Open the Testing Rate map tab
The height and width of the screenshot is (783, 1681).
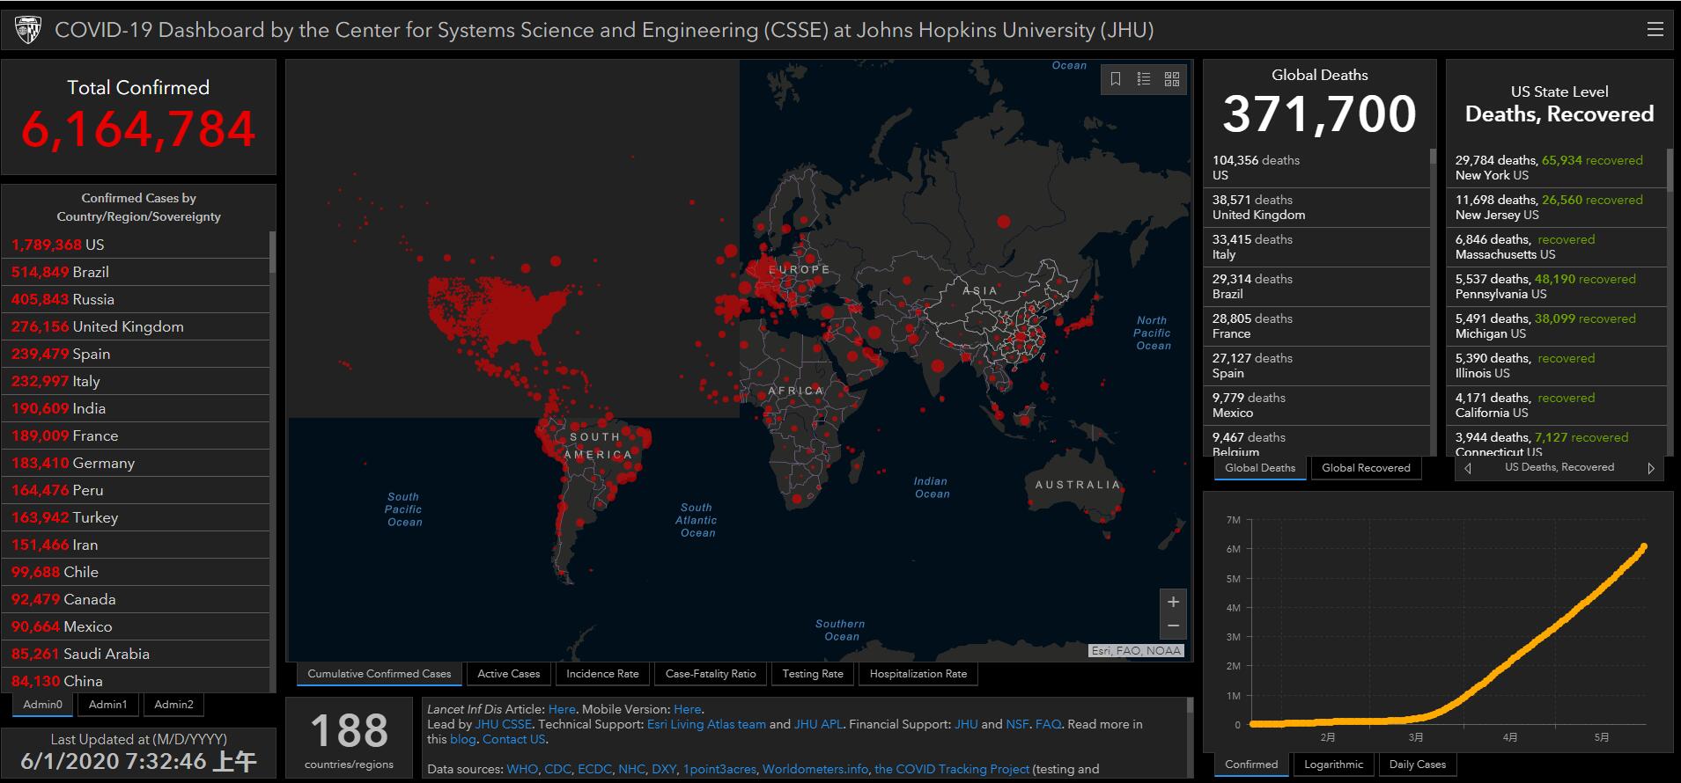812,674
